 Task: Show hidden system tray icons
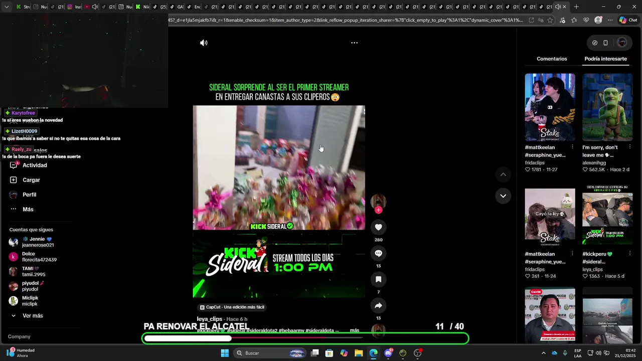click(544, 353)
